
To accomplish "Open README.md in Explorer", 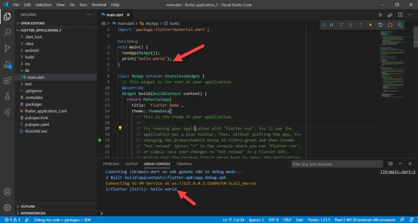I will (x=56, y=131).
